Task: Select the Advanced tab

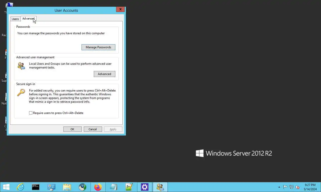Action: tap(28, 18)
